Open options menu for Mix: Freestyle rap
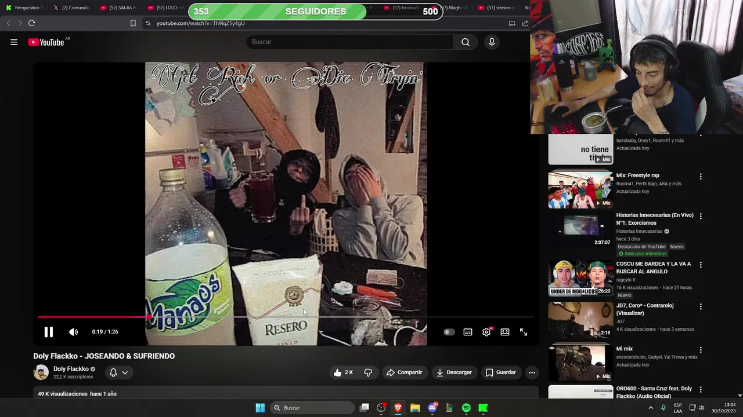 point(701,177)
